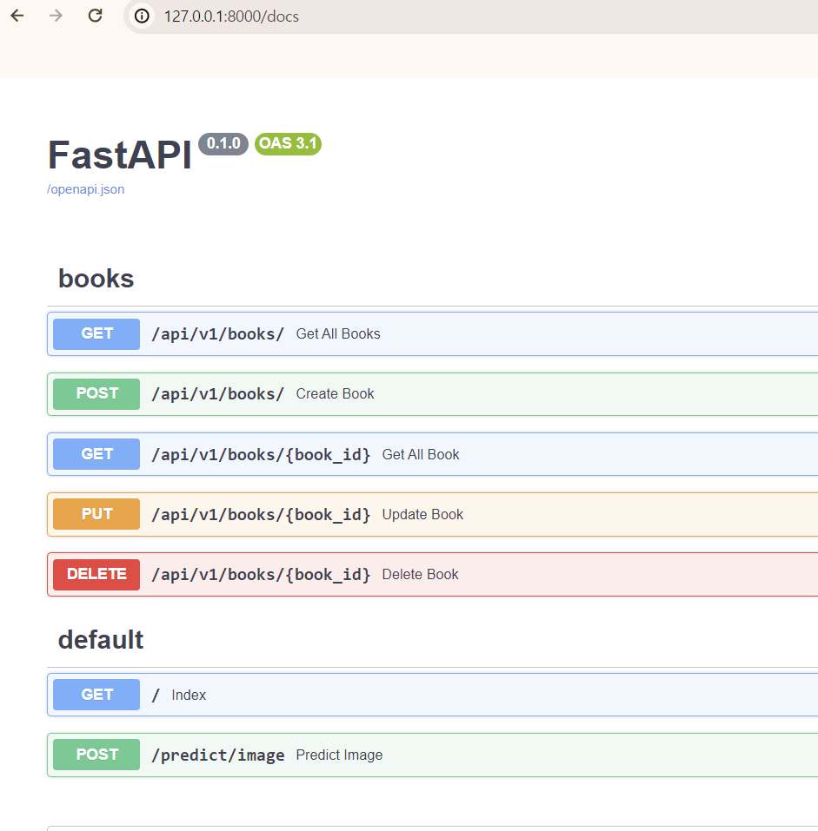Image resolution: width=818 pixels, height=831 pixels.
Task: Click the orange PUT method badge
Action: (x=96, y=514)
